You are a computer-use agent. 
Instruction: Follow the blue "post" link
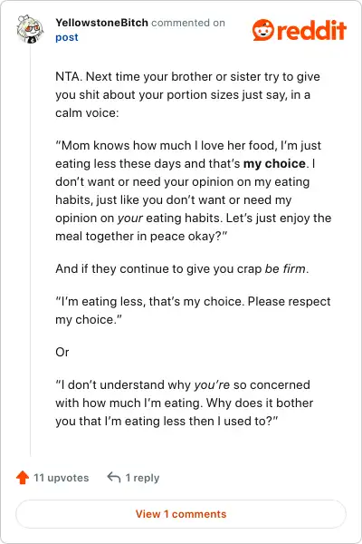tap(66, 37)
